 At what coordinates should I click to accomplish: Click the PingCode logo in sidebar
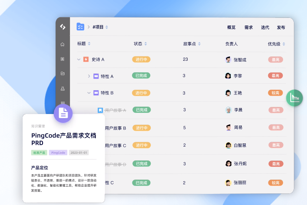tap(63, 27)
